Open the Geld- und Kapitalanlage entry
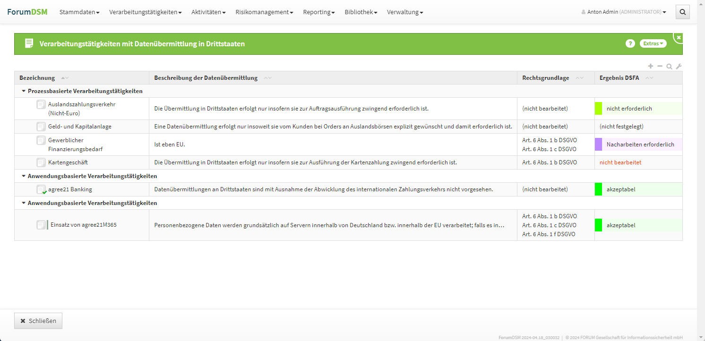The height and width of the screenshot is (341, 705). (79, 127)
